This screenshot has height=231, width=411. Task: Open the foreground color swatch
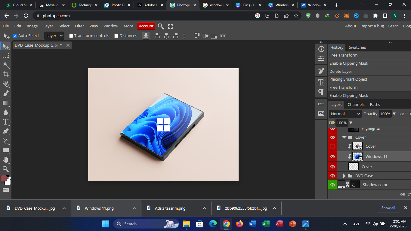coord(4,178)
